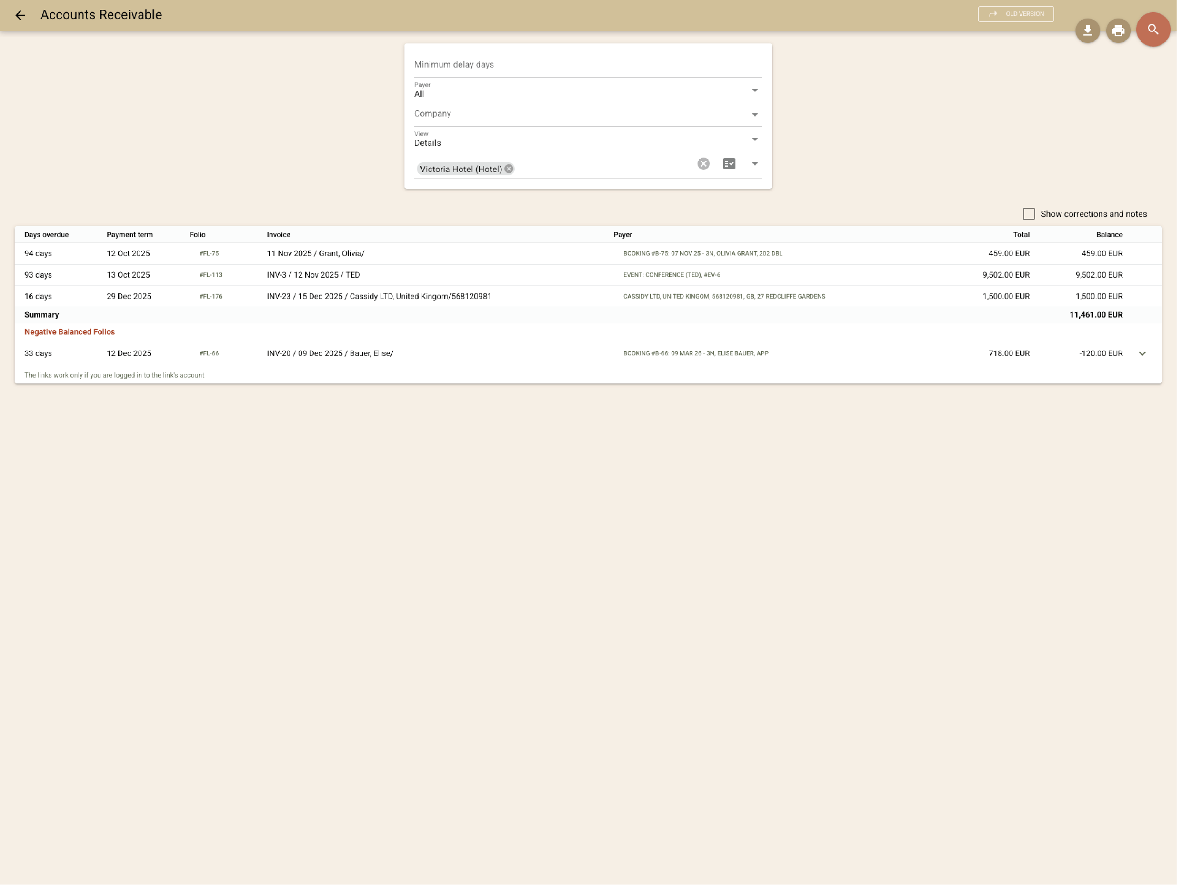Expand details for the INV-20 Bauer row
1177x885 pixels.
coord(1142,353)
